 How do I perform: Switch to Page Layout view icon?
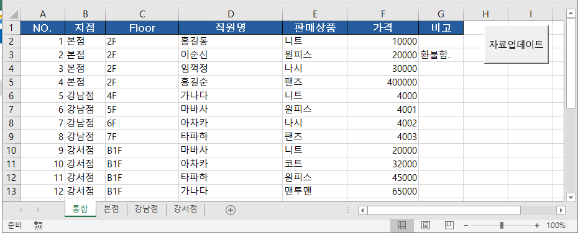(x=426, y=226)
